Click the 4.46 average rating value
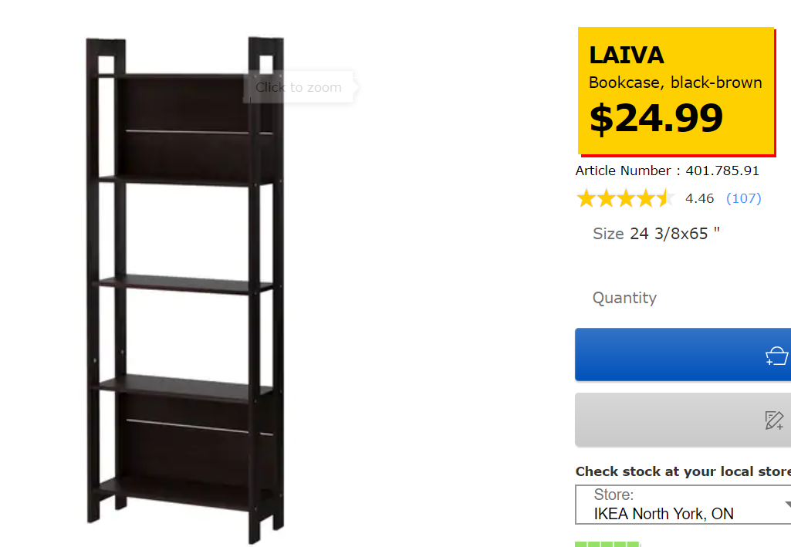Viewport: 791px width, 547px height. pyautogui.click(x=699, y=198)
